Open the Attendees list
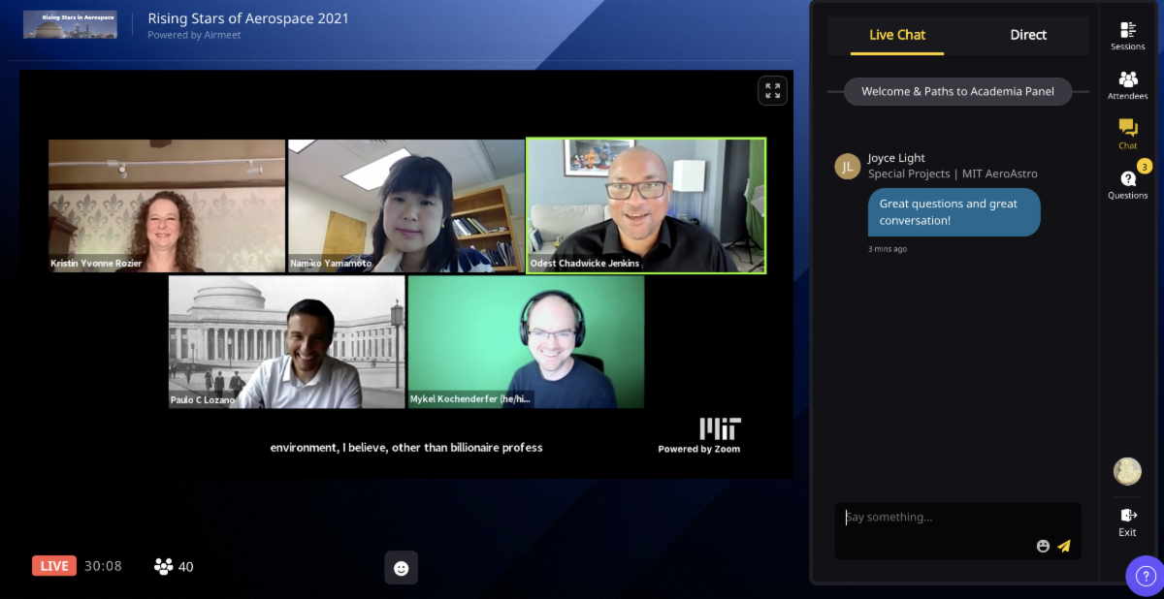 1127,85
